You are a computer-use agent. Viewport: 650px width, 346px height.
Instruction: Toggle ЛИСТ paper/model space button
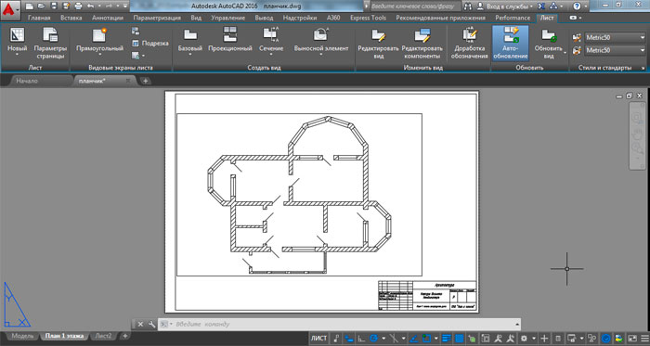point(318,339)
